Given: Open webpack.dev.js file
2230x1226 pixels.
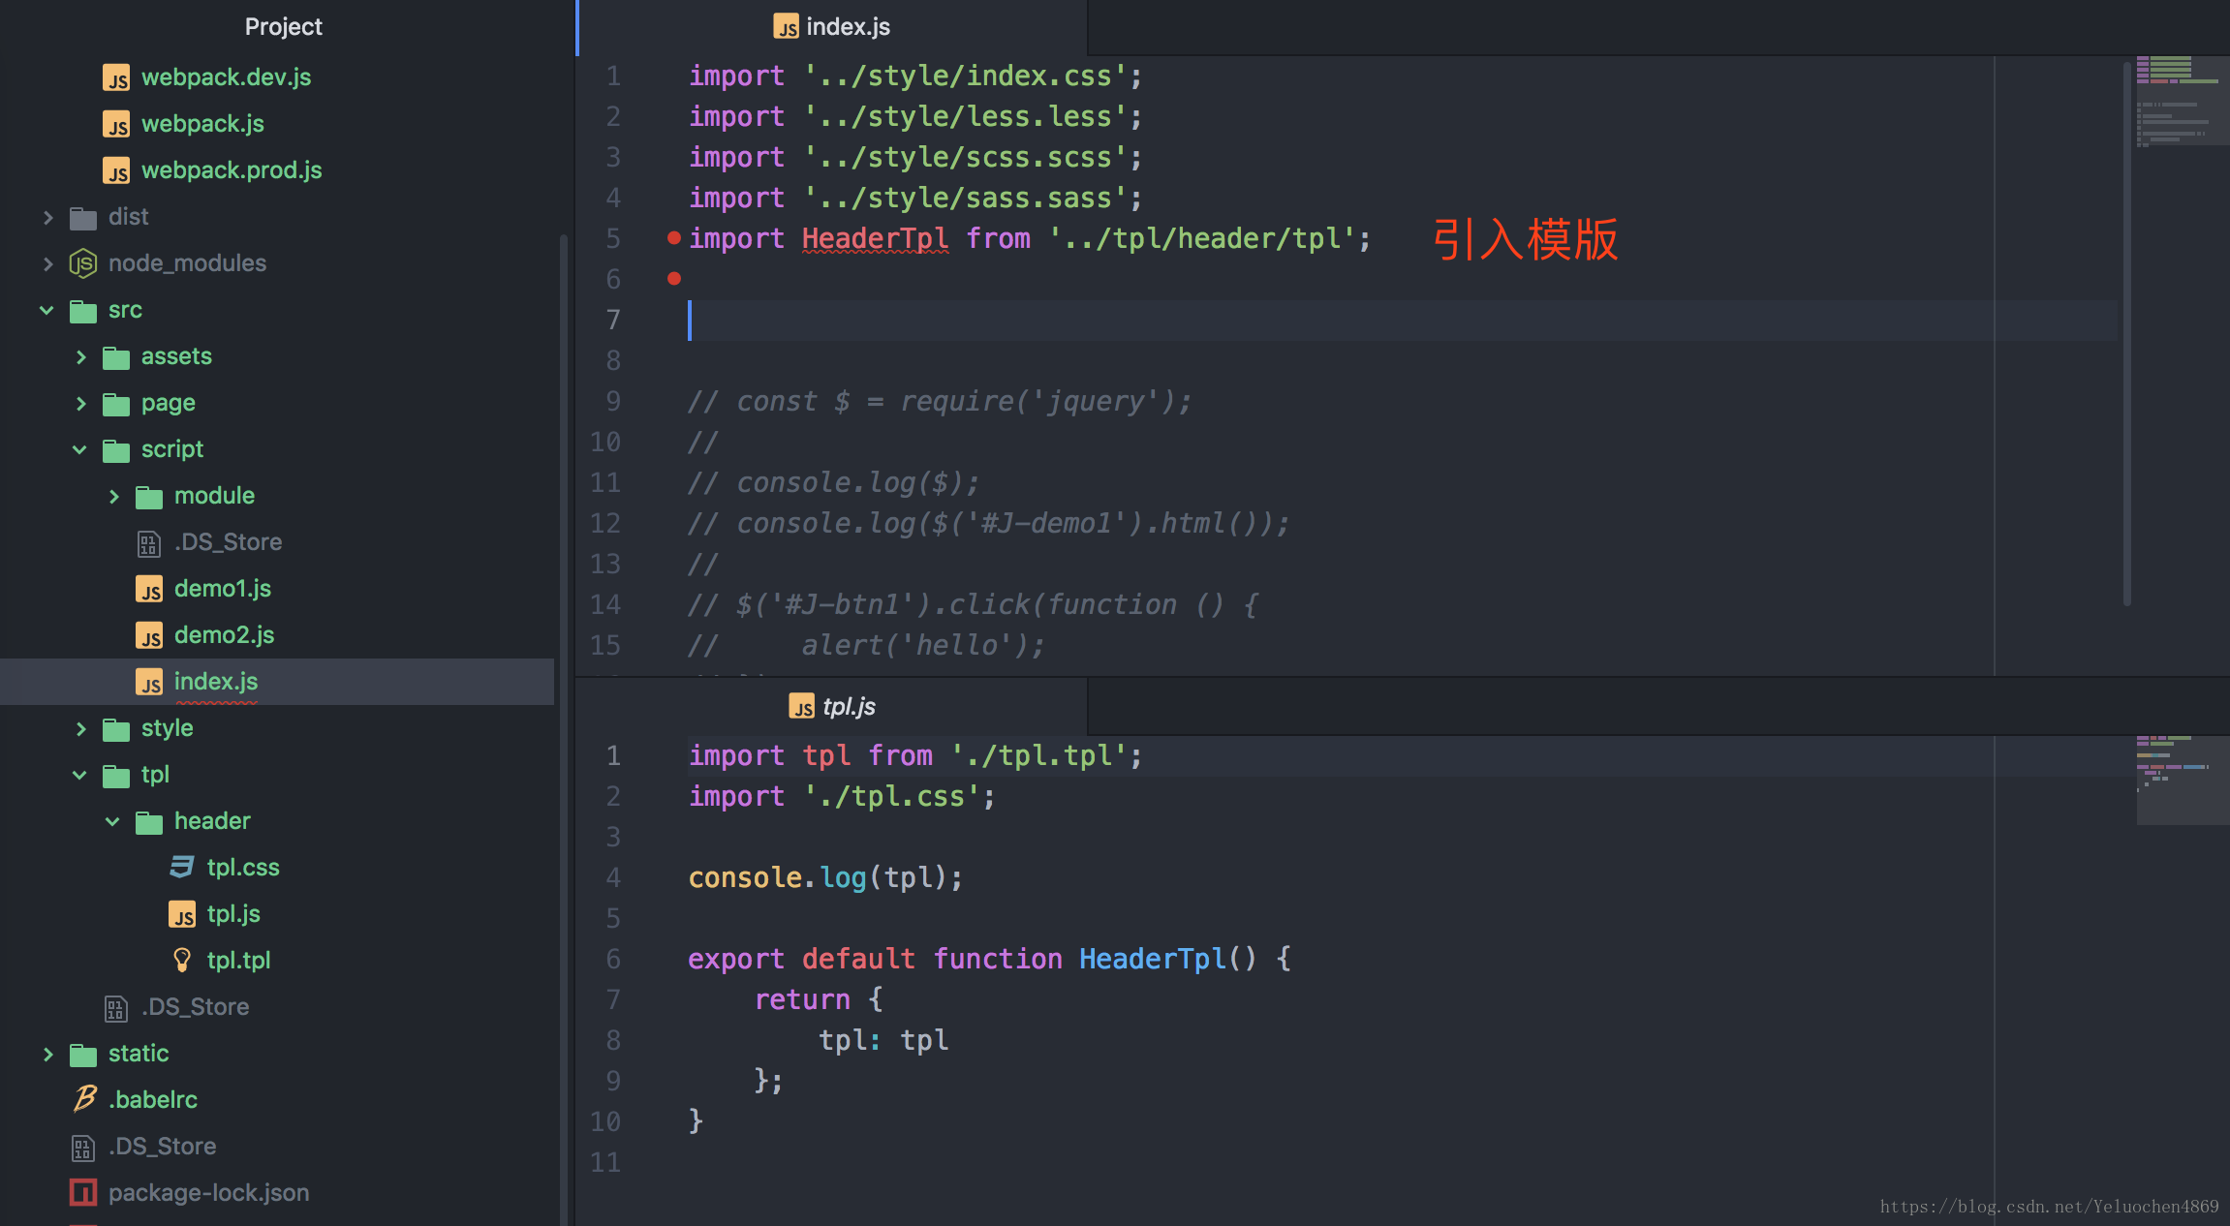Looking at the screenshot, I should point(226,77).
